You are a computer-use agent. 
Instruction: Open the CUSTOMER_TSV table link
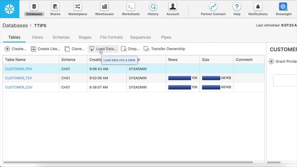click(19, 78)
